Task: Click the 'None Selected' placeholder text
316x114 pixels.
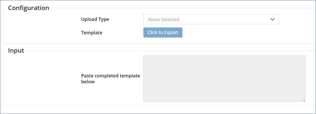Action: (164, 19)
